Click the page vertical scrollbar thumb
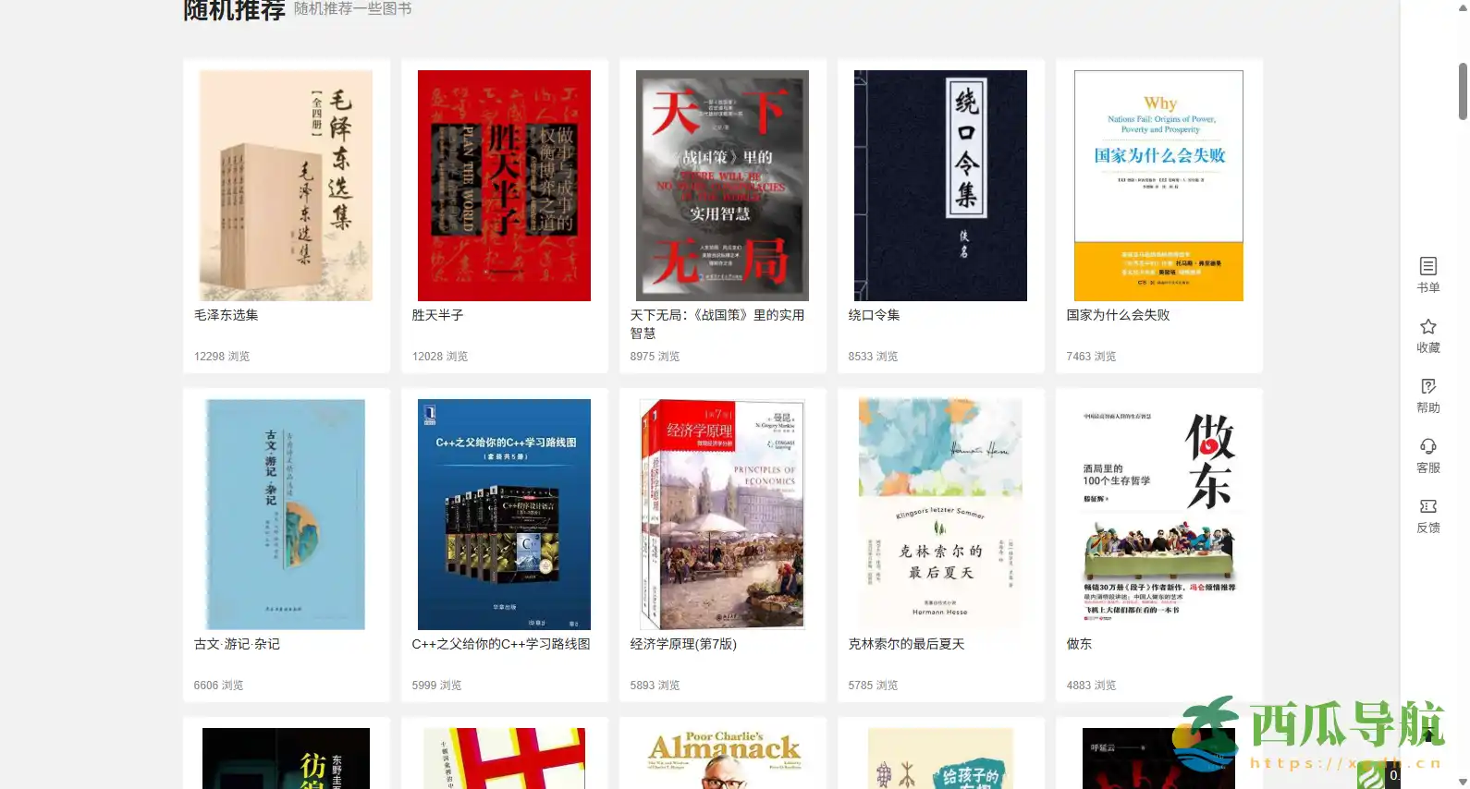This screenshot has height=789, width=1470. pos(1463,91)
